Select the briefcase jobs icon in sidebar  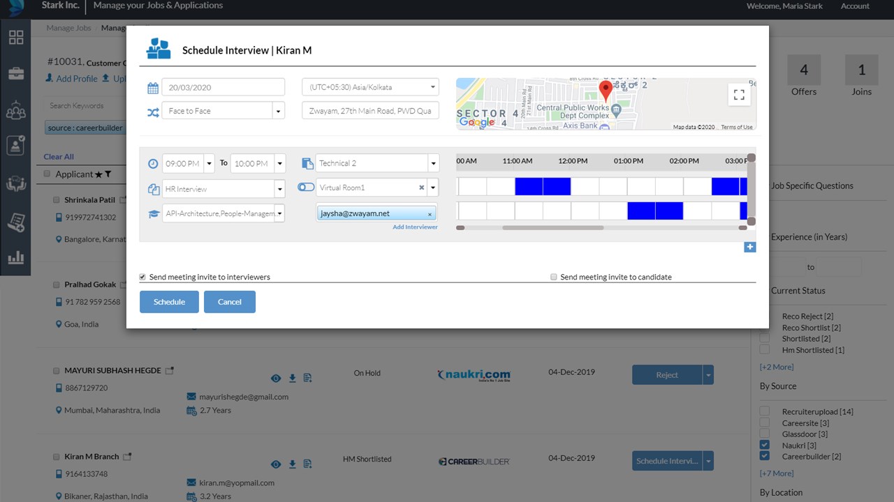coord(15,73)
